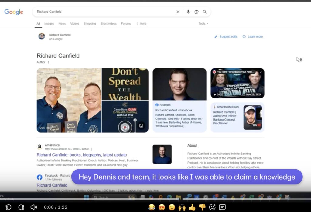Click Richard Canfield's profile avatar on Google

42,36
